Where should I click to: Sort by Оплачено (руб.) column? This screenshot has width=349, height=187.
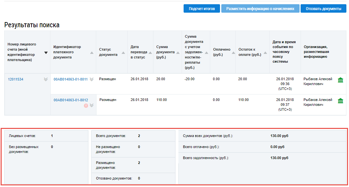pyautogui.click(x=232, y=53)
